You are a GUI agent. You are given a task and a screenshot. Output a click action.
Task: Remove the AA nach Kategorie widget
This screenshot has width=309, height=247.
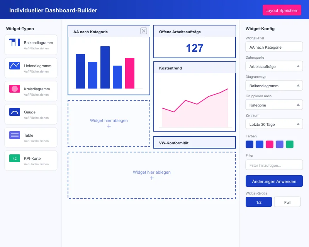point(143,31)
